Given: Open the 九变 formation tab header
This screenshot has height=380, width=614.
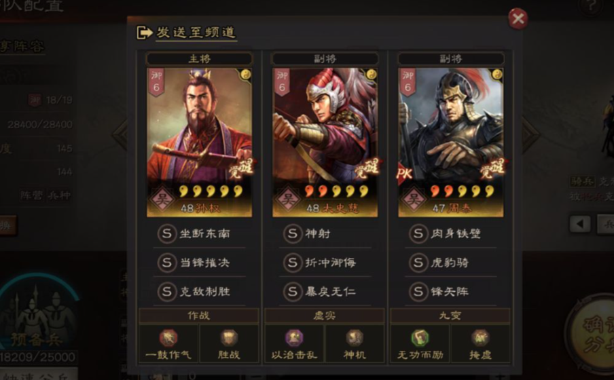Looking at the screenshot, I should tap(450, 316).
